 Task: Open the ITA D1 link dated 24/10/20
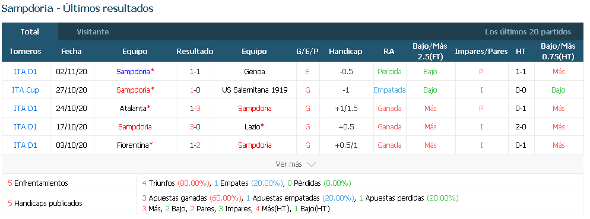(26, 109)
